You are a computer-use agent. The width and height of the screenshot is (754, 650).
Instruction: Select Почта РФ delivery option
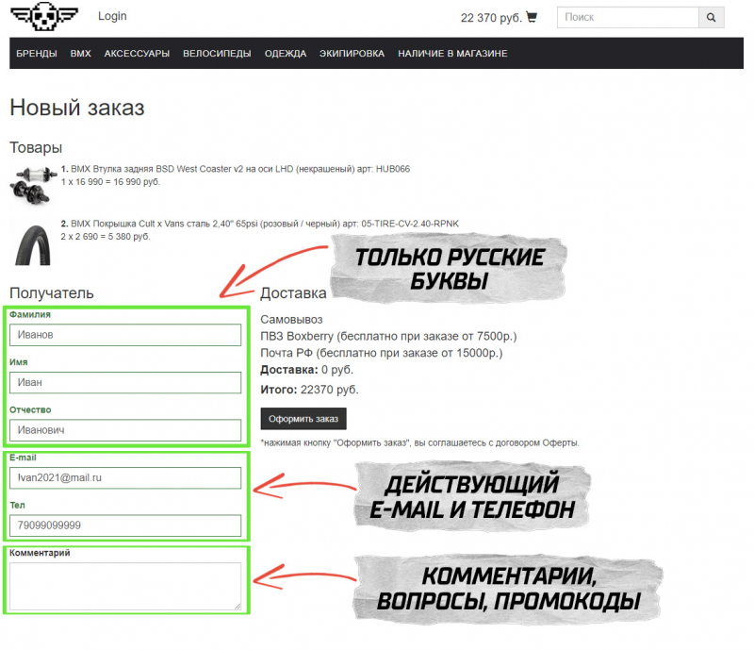[382, 353]
